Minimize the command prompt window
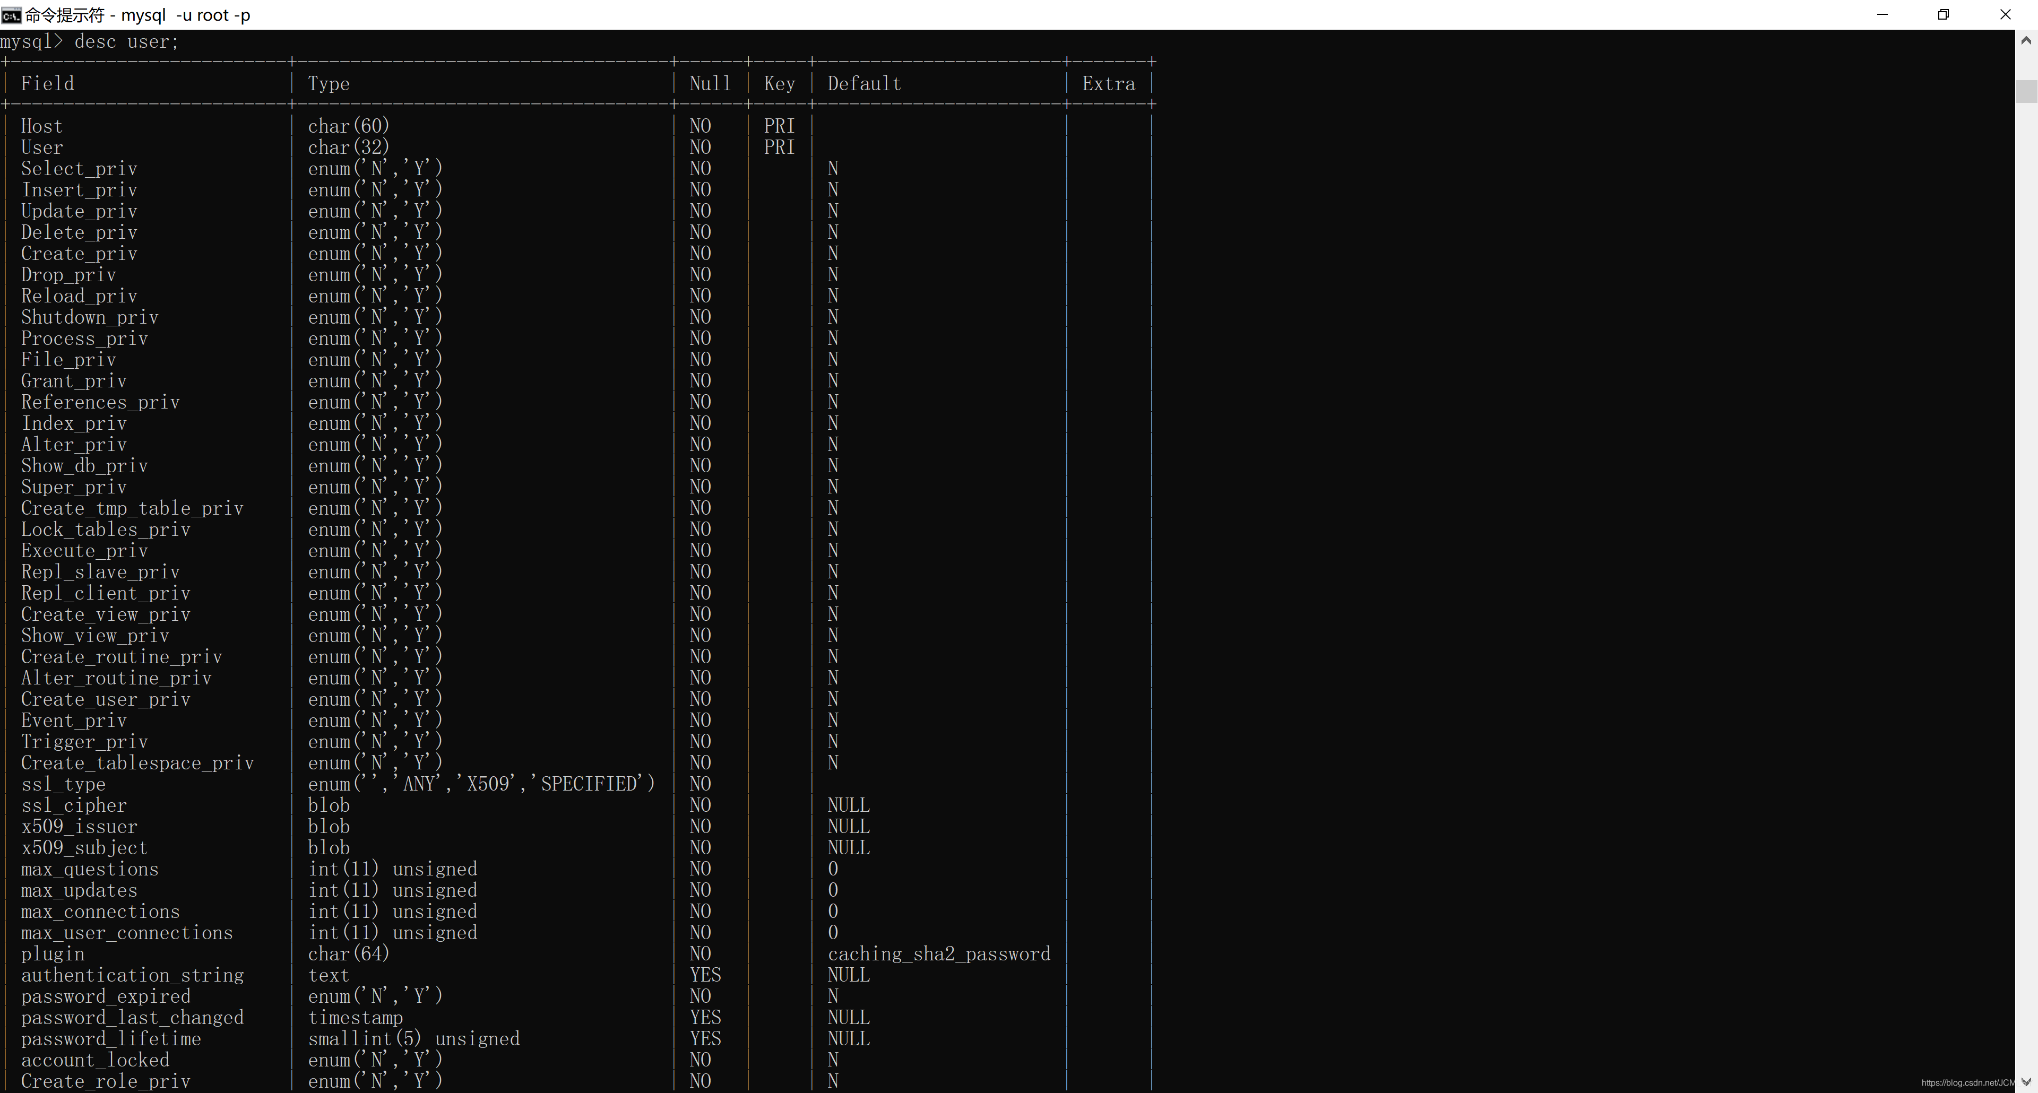The image size is (2038, 1093). pyautogui.click(x=1882, y=15)
